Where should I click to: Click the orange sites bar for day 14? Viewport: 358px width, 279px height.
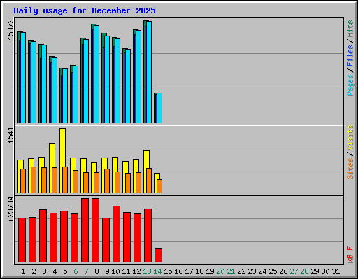159,186
